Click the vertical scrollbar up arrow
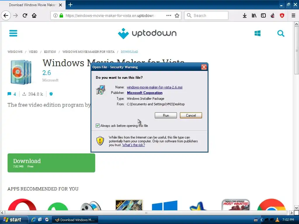Screen dimensions: 299x224 (x=296, y=24)
